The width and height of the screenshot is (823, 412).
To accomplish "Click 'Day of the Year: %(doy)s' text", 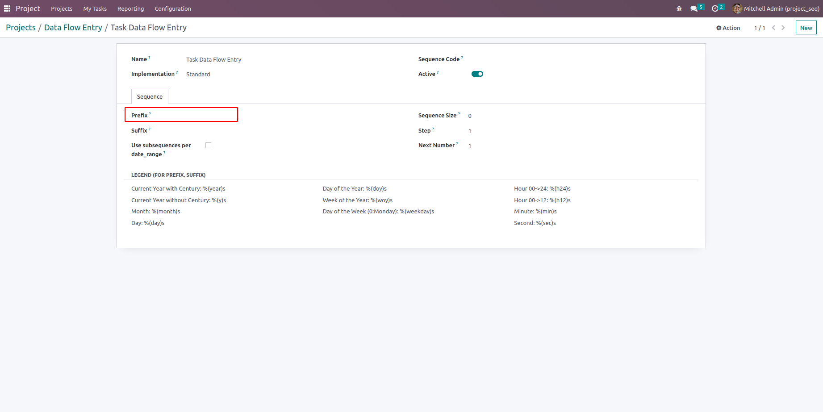I will pos(355,189).
